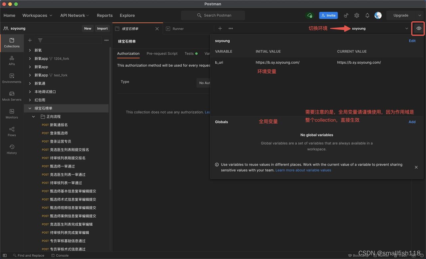Click the sync status cloud icon
426x259 pixels.
[310, 15]
